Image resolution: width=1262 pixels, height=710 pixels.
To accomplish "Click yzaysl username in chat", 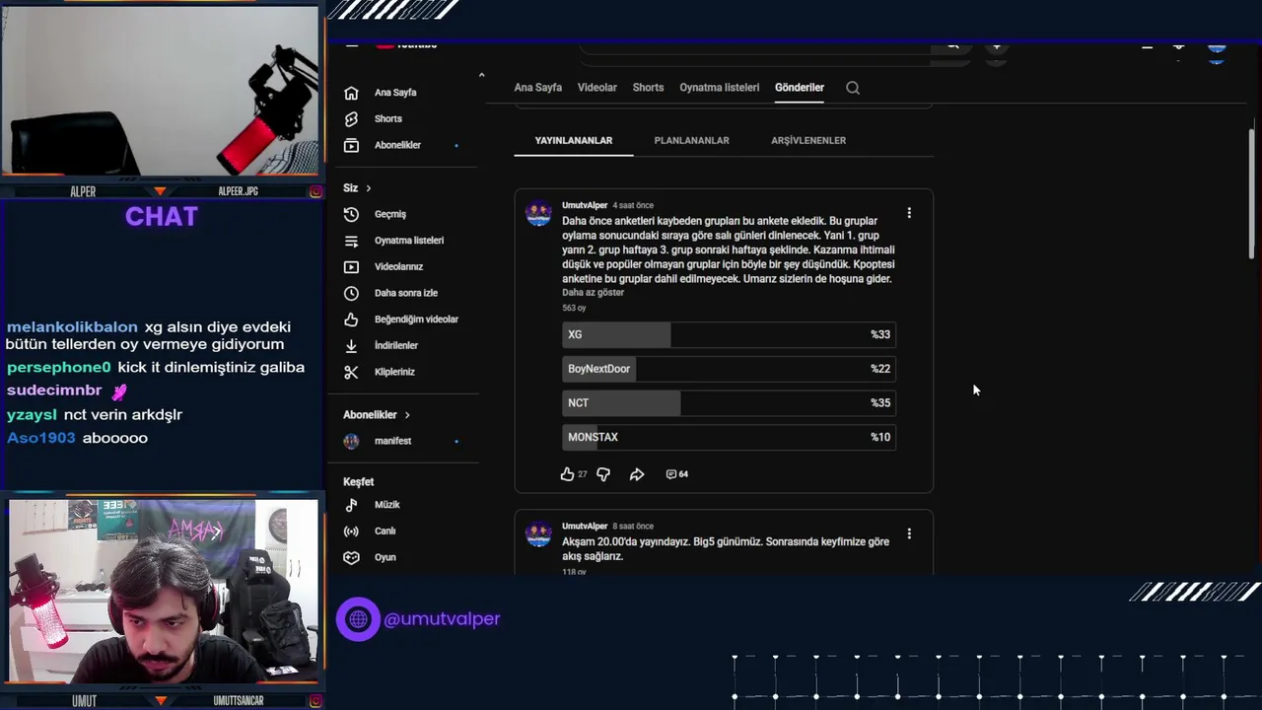I will pos(32,415).
